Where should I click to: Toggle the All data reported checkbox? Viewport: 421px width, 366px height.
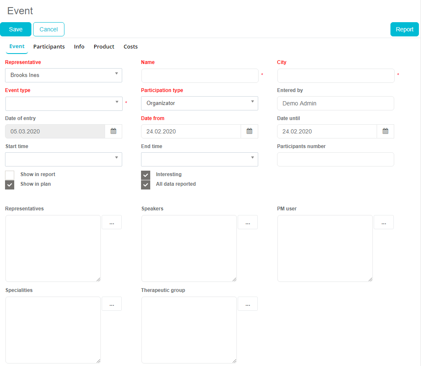pos(146,184)
